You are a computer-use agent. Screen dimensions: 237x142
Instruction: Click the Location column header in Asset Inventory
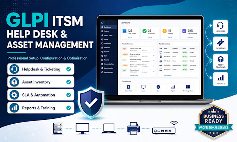[x=192, y=48]
